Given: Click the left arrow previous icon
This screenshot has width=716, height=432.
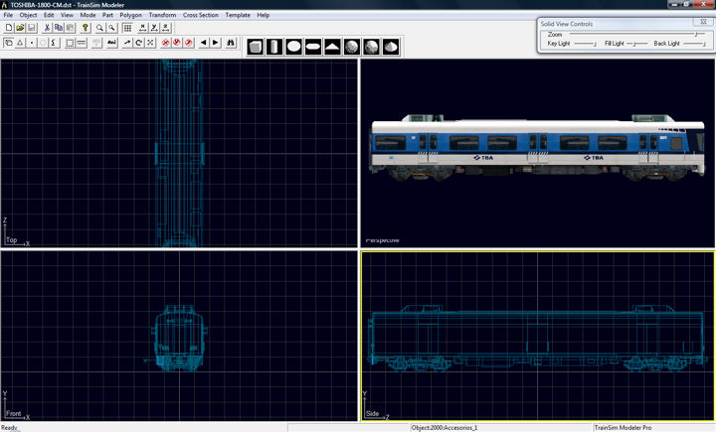Looking at the screenshot, I should [203, 43].
